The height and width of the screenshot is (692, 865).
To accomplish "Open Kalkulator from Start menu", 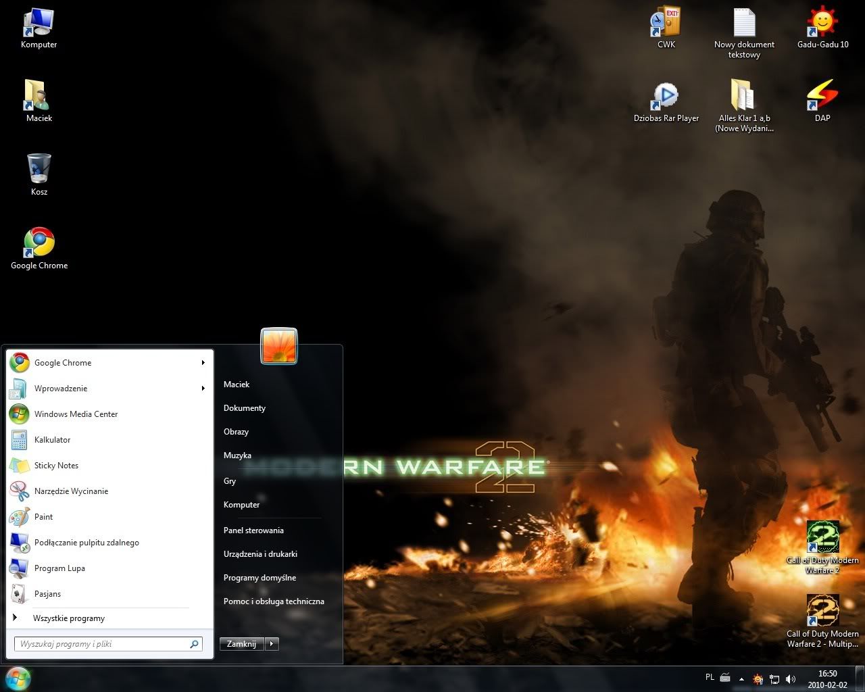I will point(108,440).
